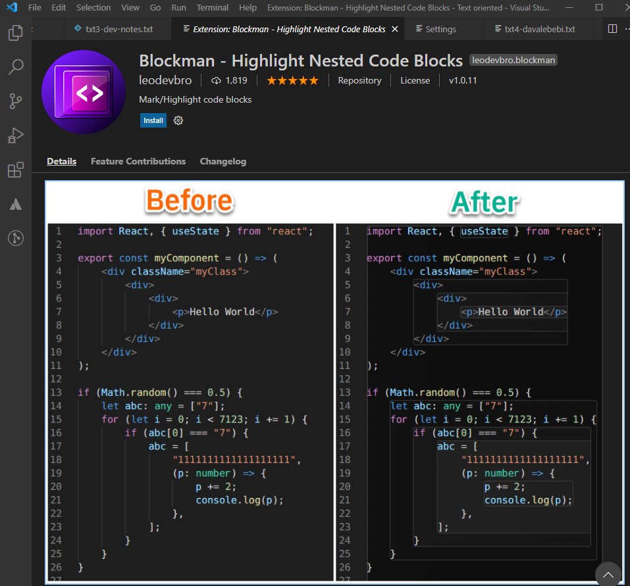Click the scroll-to-top arrow button
The width and height of the screenshot is (630, 586).
click(x=608, y=574)
